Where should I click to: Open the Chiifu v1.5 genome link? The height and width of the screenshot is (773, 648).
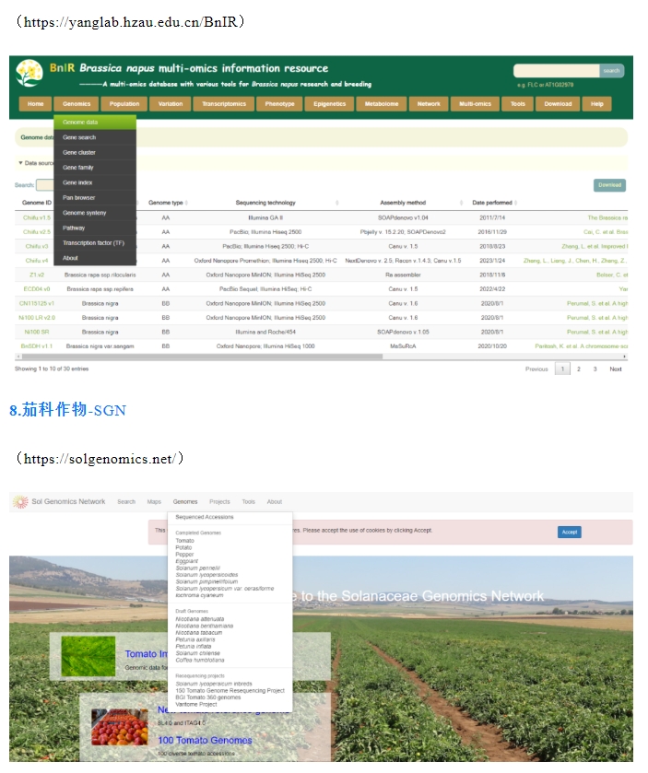pyautogui.click(x=37, y=219)
